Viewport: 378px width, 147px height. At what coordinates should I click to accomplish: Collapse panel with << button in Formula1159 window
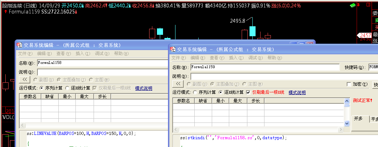coord(178,84)
